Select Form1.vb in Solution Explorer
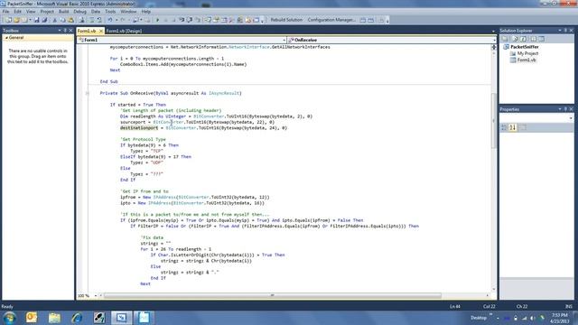The height and width of the screenshot is (325, 578). point(527,60)
